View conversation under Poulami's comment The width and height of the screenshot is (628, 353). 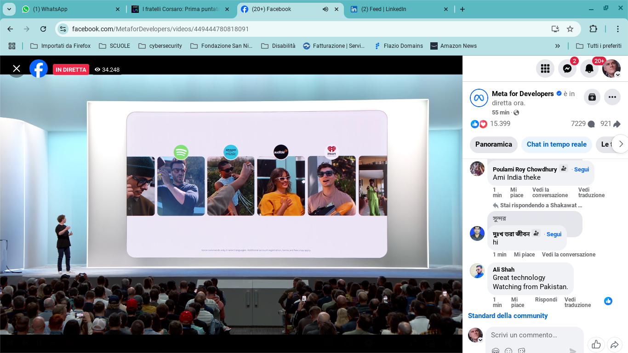pos(550,192)
